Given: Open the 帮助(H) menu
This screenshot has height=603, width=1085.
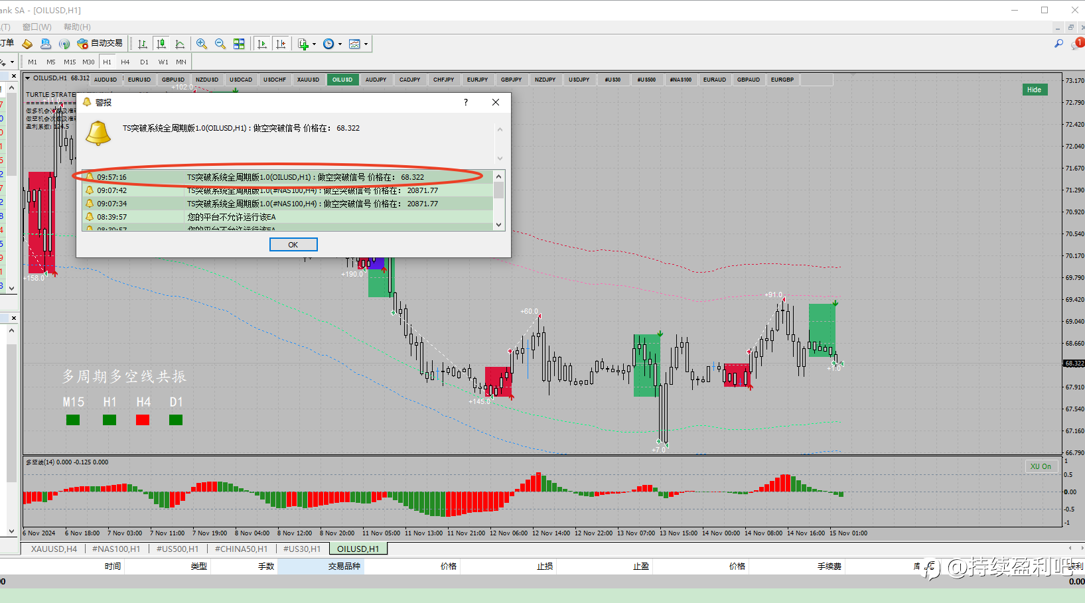Looking at the screenshot, I should point(77,27).
